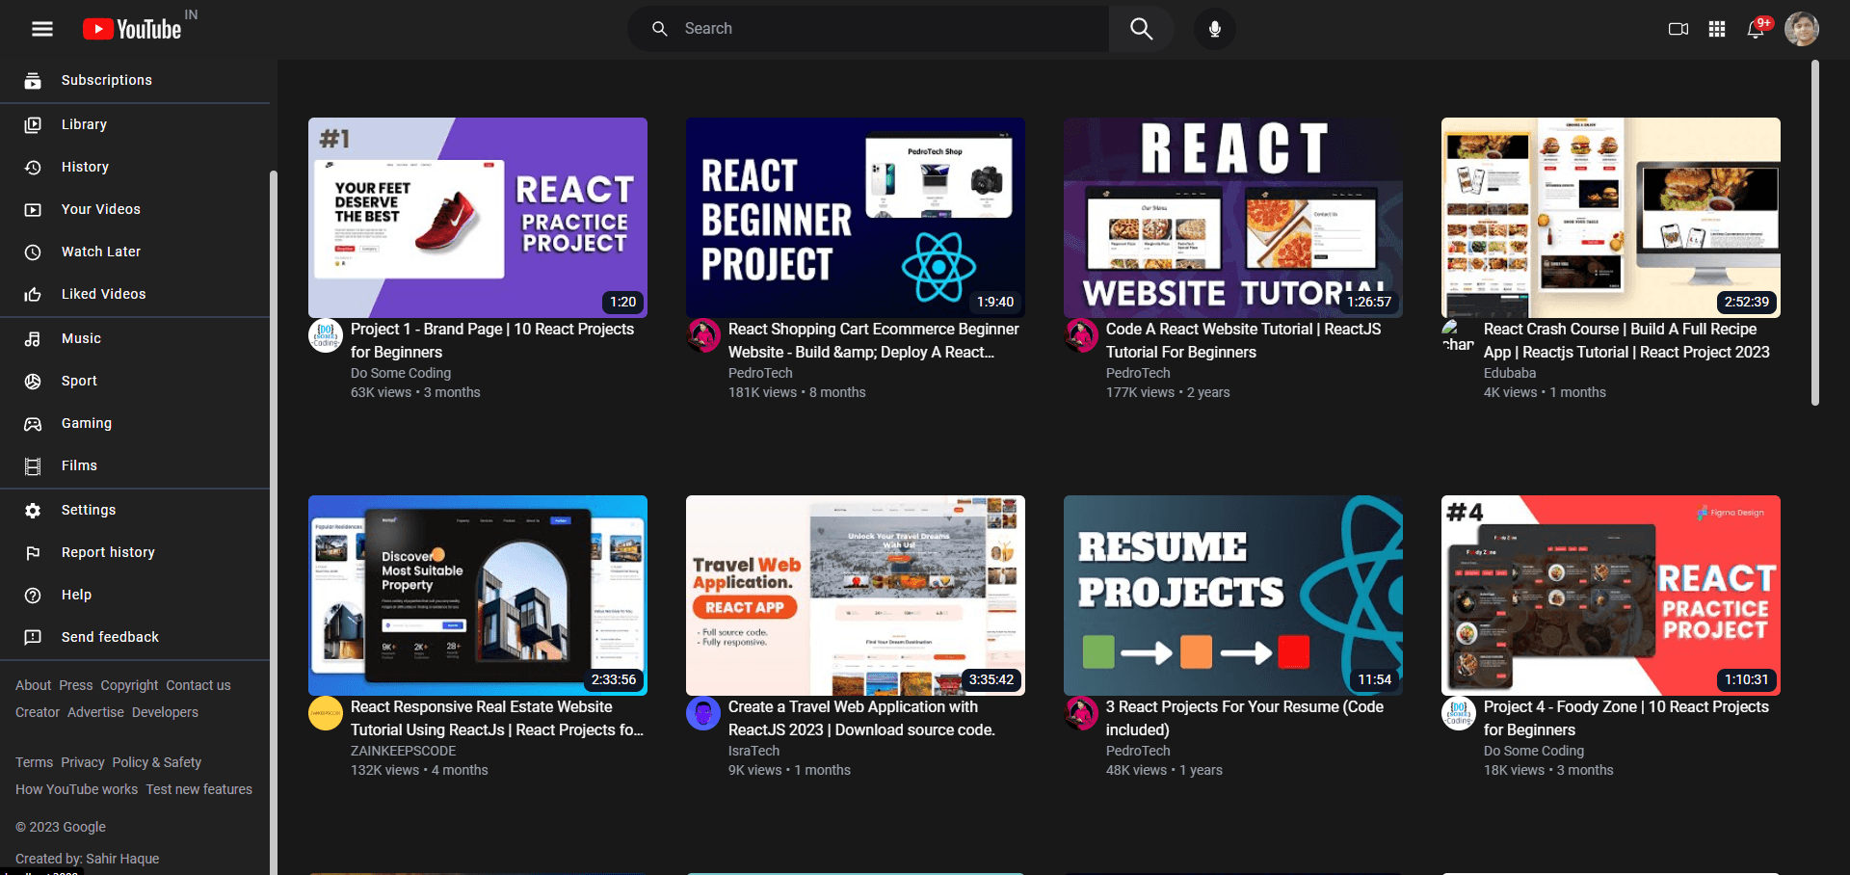Click the Films icon in sidebar
Image resolution: width=1850 pixels, height=875 pixels.
pos(33,465)
